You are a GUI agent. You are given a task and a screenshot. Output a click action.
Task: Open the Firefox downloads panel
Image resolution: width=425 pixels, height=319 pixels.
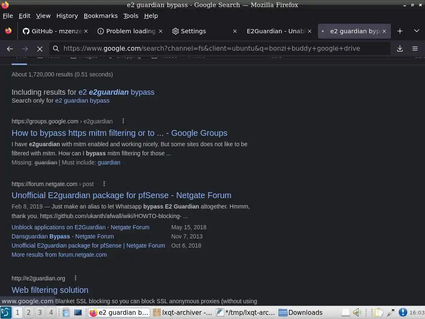400,49
